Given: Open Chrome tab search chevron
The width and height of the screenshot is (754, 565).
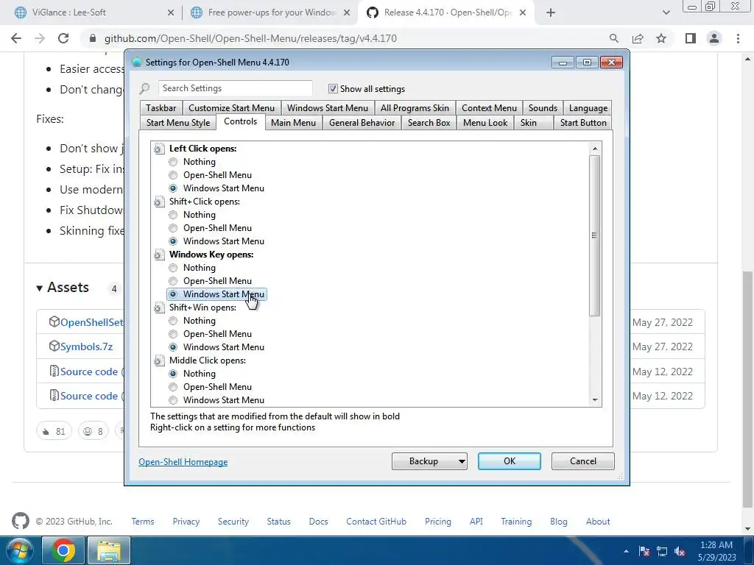Looking at the screenshot, I should (666, 13).
